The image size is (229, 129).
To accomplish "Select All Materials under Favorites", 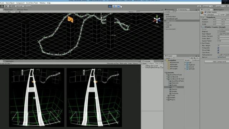I will click(174, 62).
